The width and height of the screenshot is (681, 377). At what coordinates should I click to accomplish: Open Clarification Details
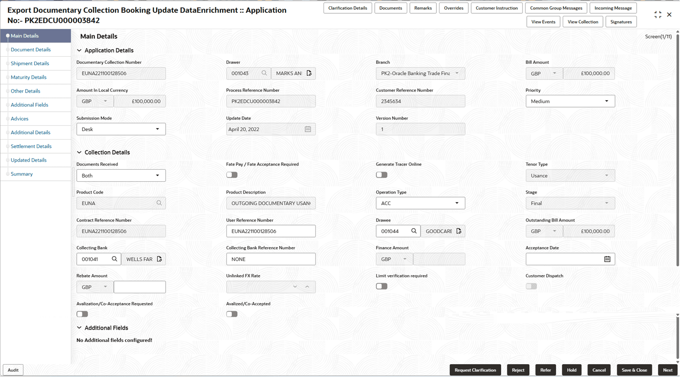(x=348, y=8)
